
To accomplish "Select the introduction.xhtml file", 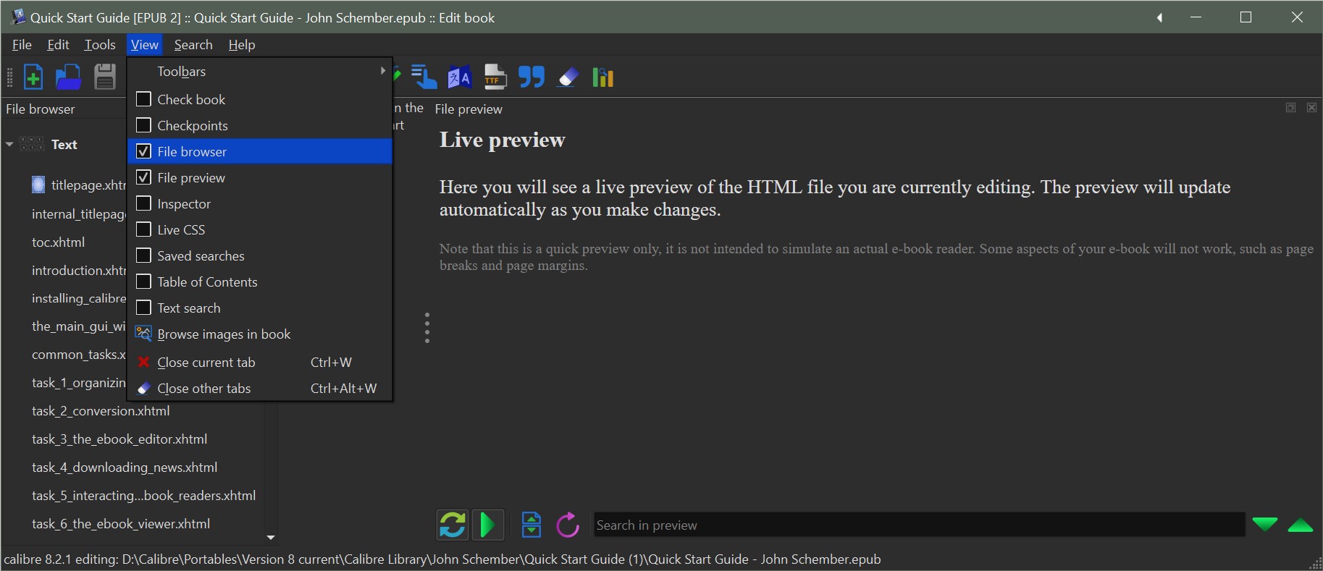I will [78, 270].
